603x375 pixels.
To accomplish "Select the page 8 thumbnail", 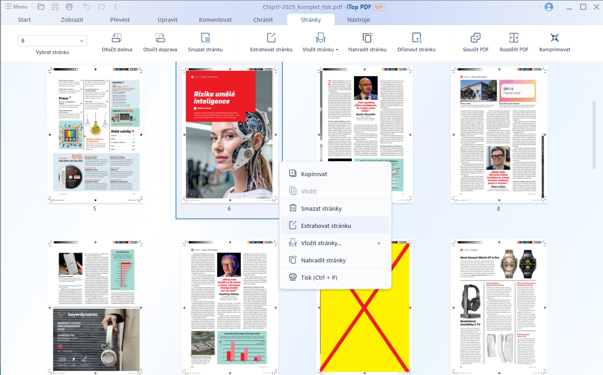I will (499, 135).
